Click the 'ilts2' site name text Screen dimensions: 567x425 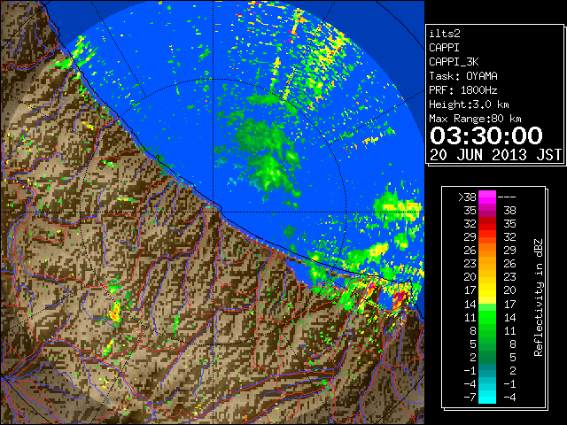(445, 34)
